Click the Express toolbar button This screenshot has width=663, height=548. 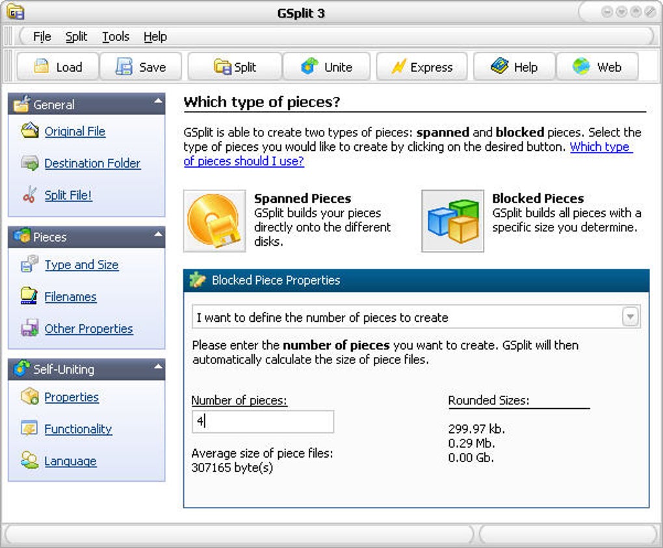[422, 66]
